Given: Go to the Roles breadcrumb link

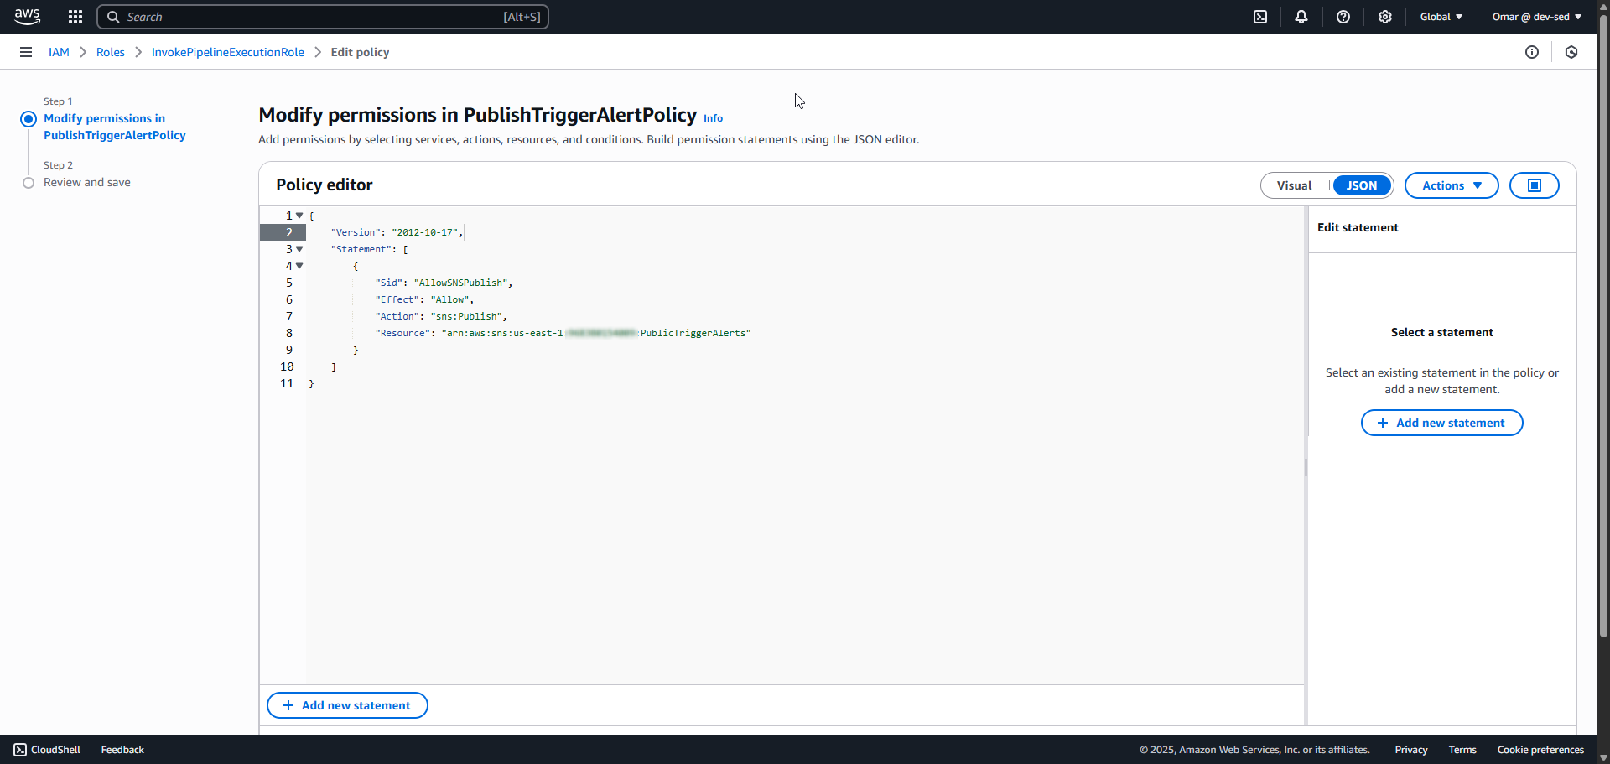Looking at the screenshot, I should [x=111, y=52].
